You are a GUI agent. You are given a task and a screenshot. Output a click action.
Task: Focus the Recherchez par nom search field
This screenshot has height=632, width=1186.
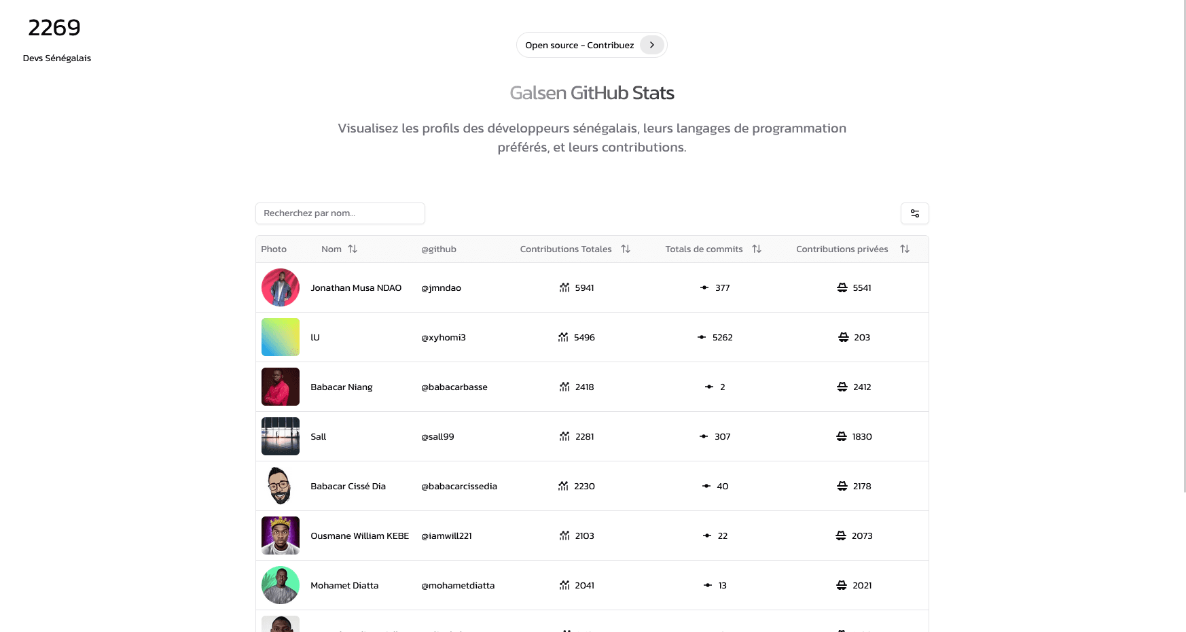(340, 213)
